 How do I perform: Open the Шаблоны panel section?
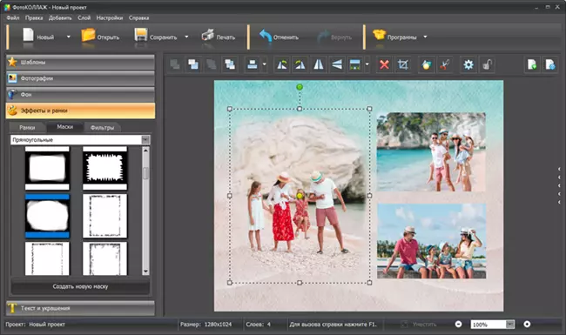(80, 63)
